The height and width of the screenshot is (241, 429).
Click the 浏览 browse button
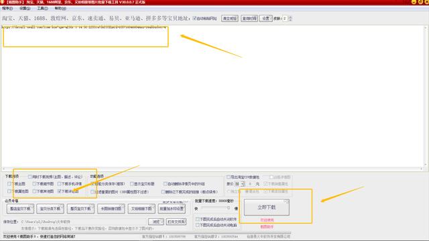click(x=156, y=222)
